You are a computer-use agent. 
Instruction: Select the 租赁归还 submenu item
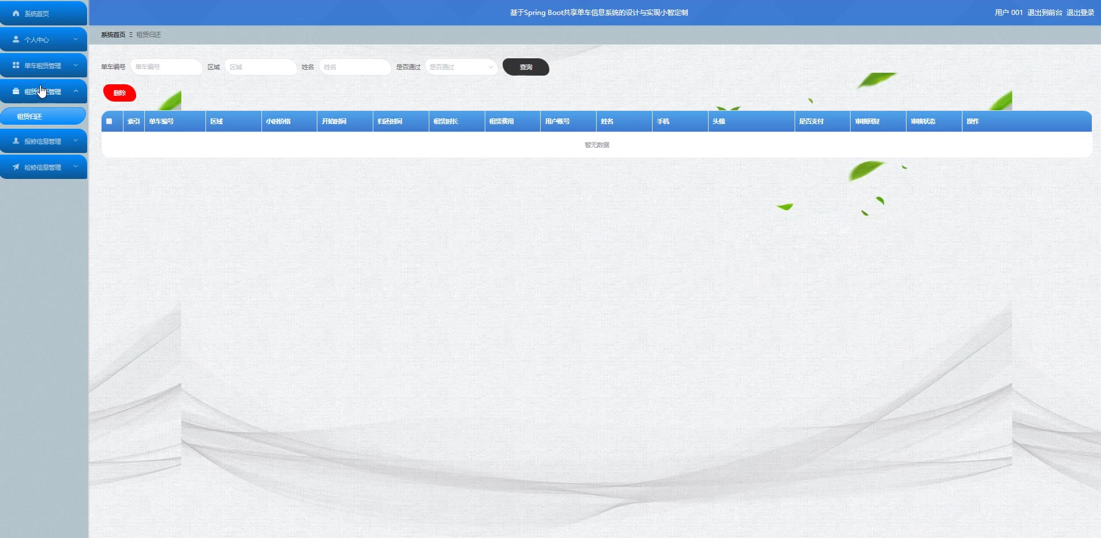pyautogui.click(x=43, y=116)
